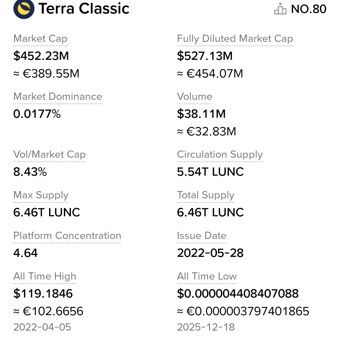Tap the All Time Low label

click(207, 276)
